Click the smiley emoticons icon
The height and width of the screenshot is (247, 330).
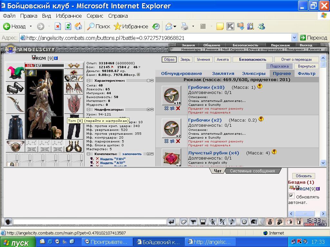[244, 222]
